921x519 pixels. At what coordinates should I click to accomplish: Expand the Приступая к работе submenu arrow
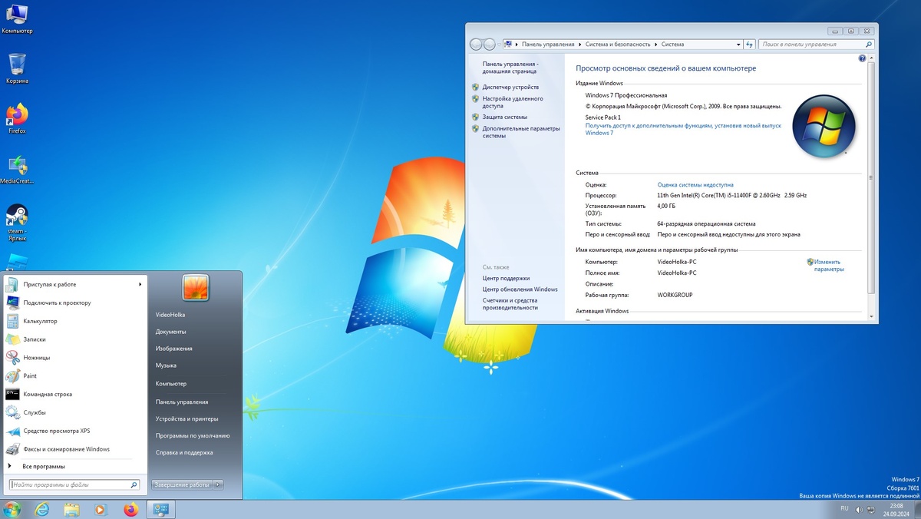[140, 285]
